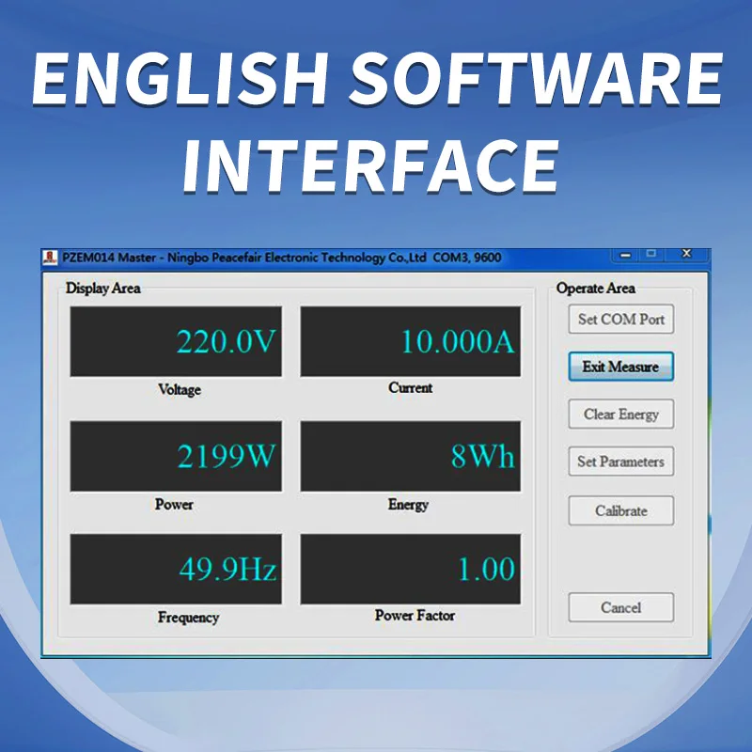
Task: Minimize the PZEM014 Master window
Action: [623, 254]
